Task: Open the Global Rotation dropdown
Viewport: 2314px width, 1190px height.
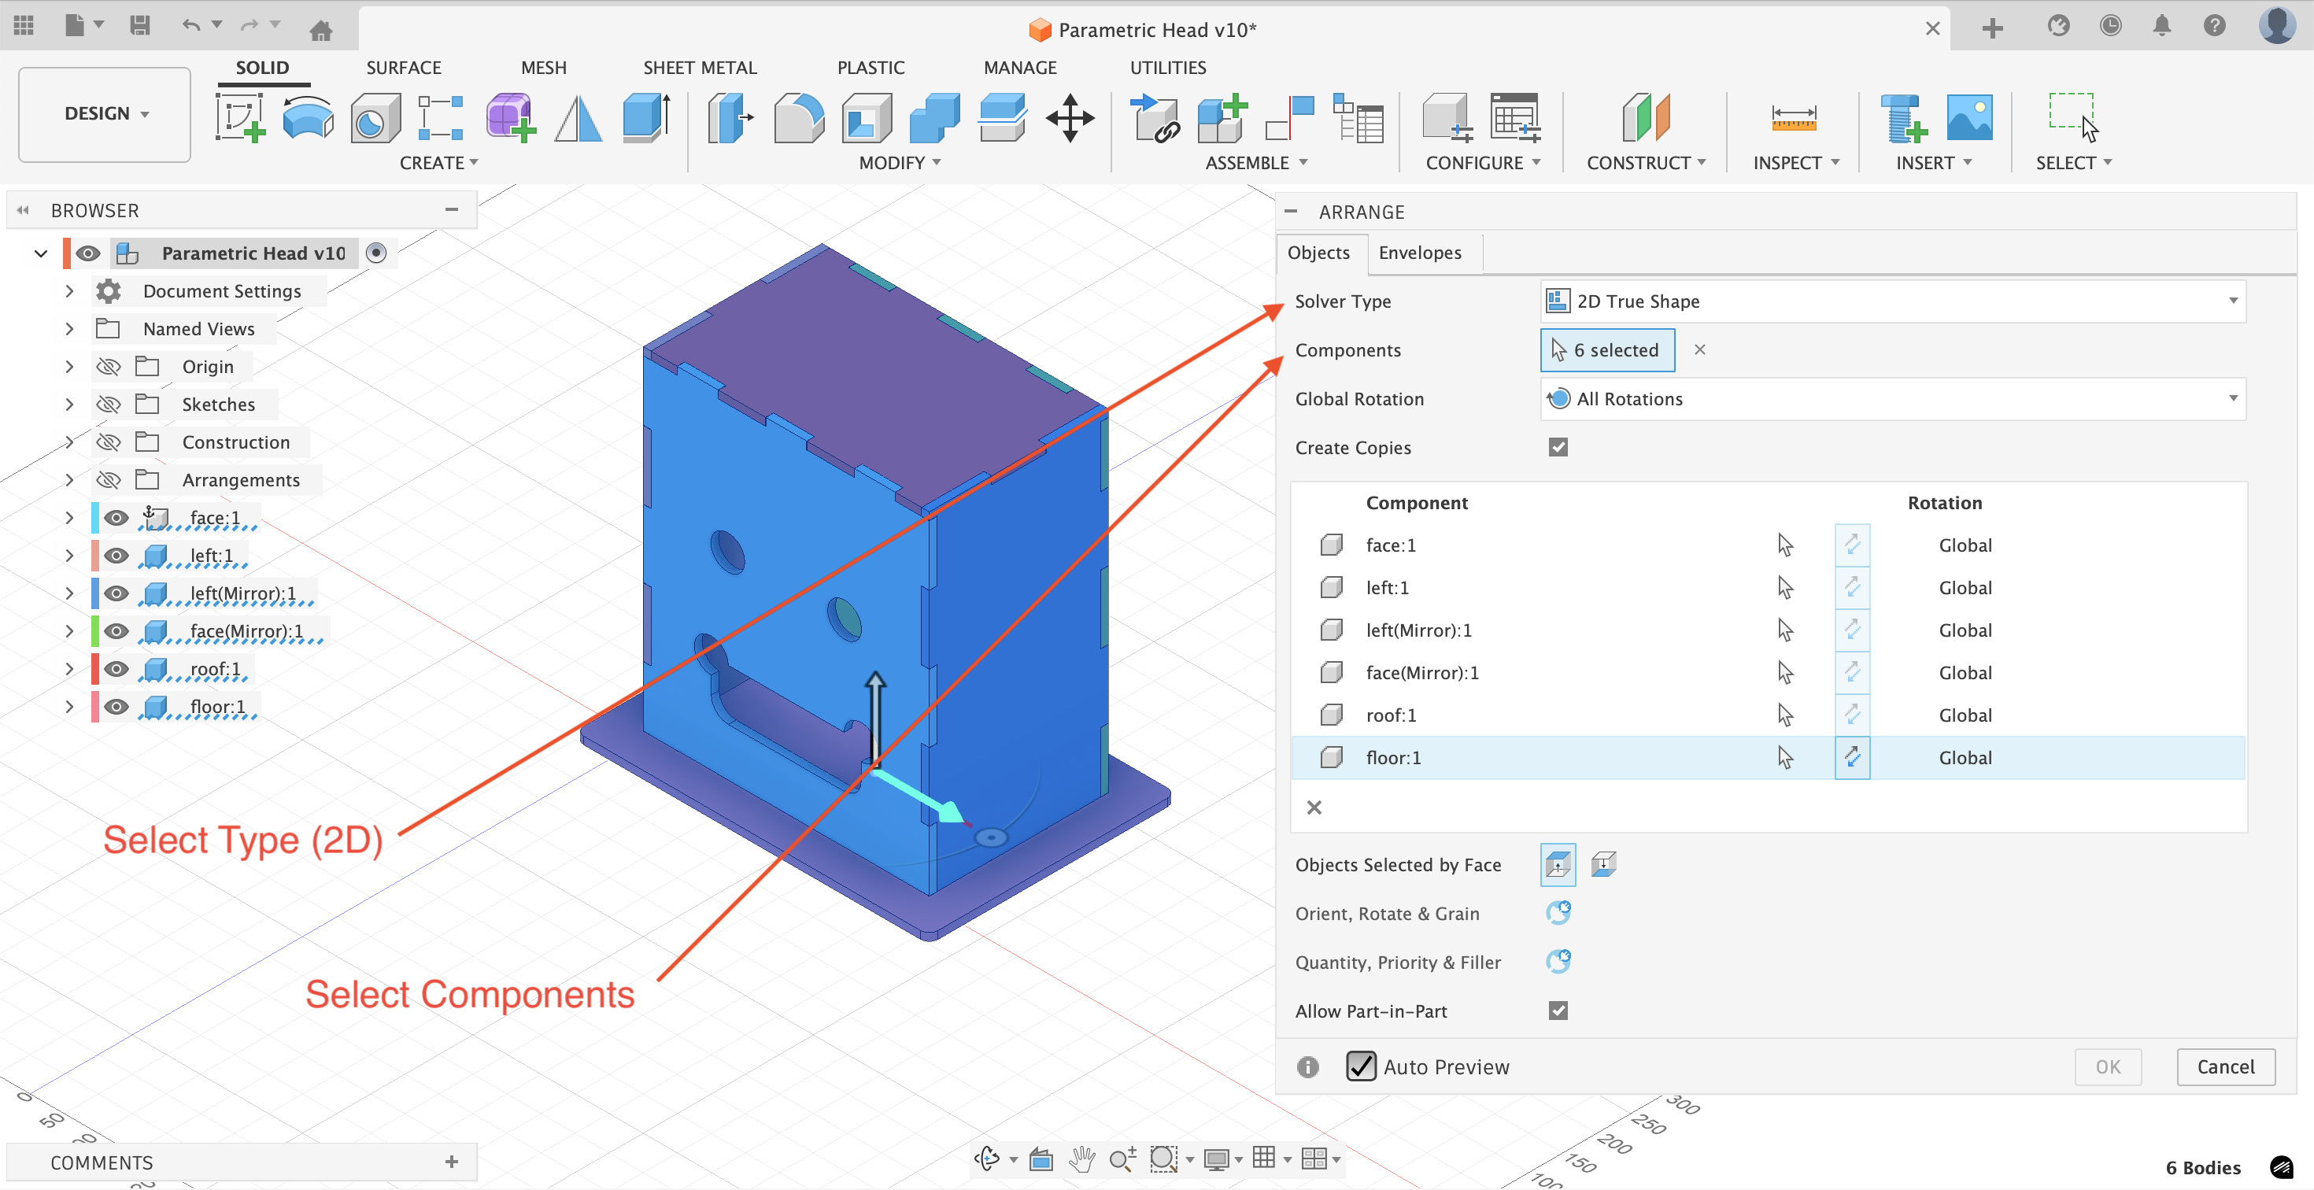Action: pyautogui.click(x=1892, y=399)
